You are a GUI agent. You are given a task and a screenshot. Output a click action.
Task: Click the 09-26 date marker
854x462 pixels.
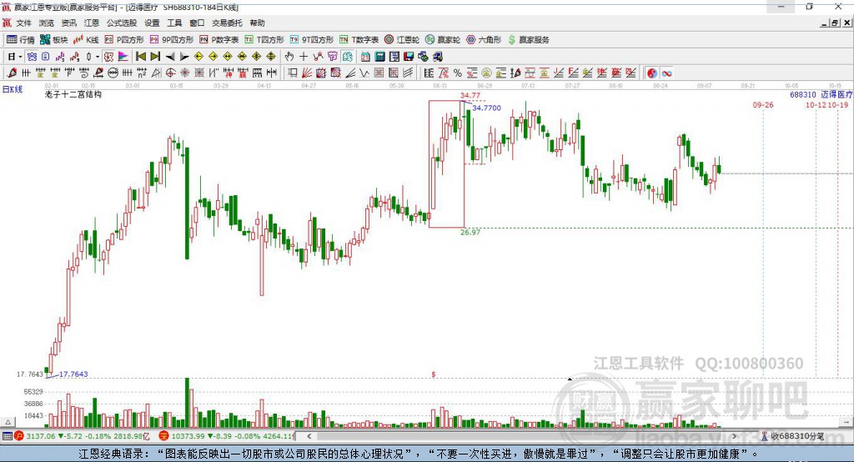pos(763,104)
